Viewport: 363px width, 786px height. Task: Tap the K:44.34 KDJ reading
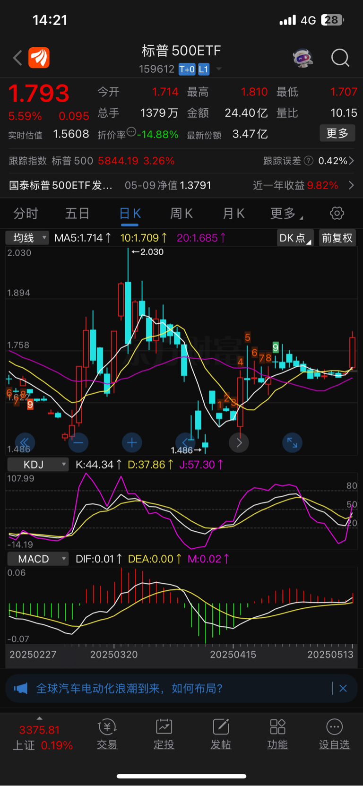tap(98, 465)
